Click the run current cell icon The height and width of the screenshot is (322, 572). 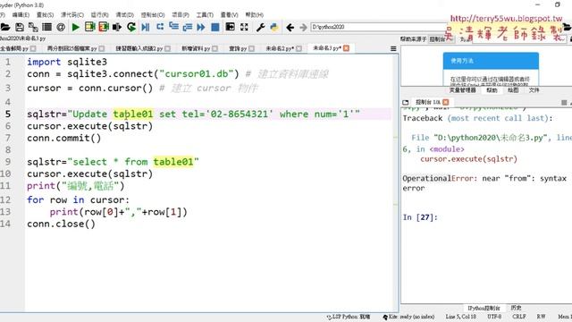point(89,27)
